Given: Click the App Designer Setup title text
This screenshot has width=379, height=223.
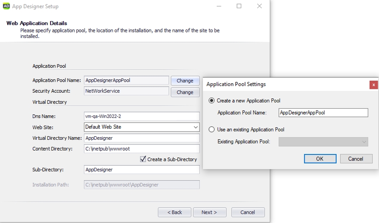Looking at the screenshot, I should 35,6.
